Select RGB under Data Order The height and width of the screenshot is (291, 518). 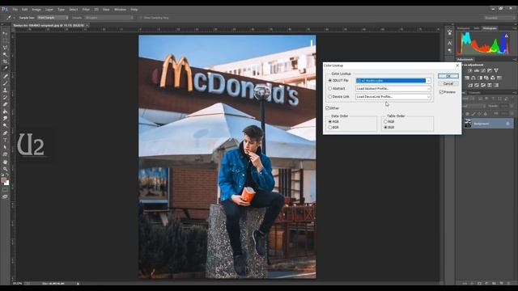[x=329, y=122]
